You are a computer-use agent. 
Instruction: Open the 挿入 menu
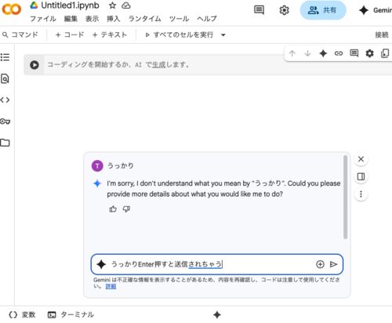pos(113,19)
